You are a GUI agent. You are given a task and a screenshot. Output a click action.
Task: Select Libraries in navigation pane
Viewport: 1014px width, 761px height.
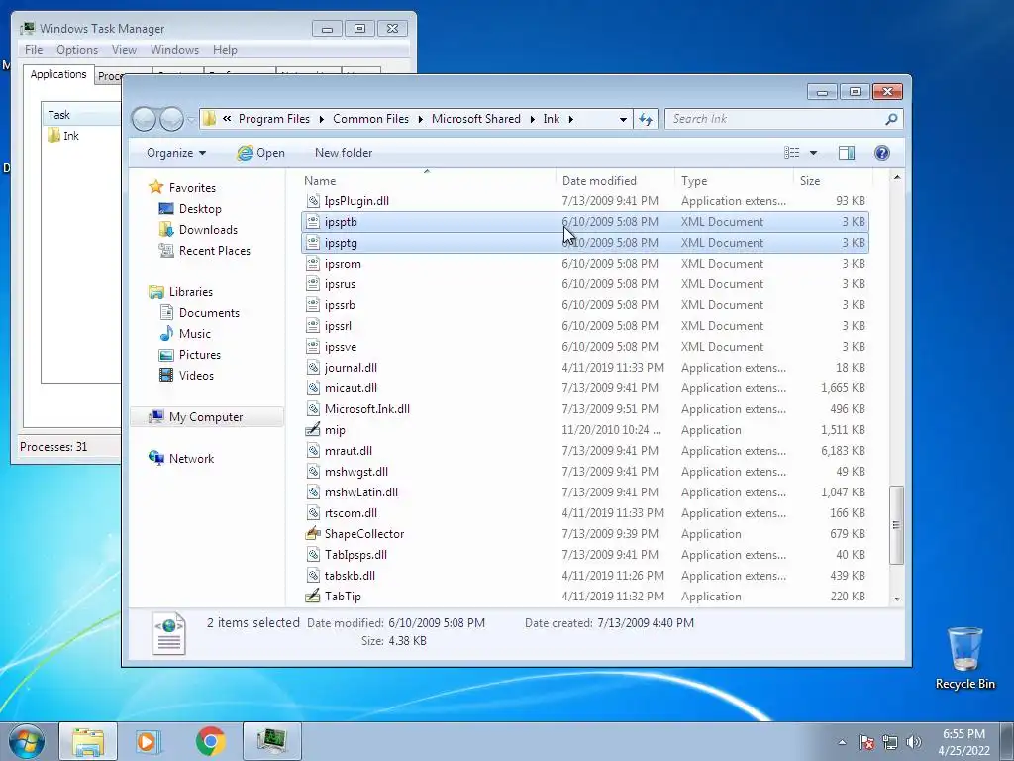191,292
